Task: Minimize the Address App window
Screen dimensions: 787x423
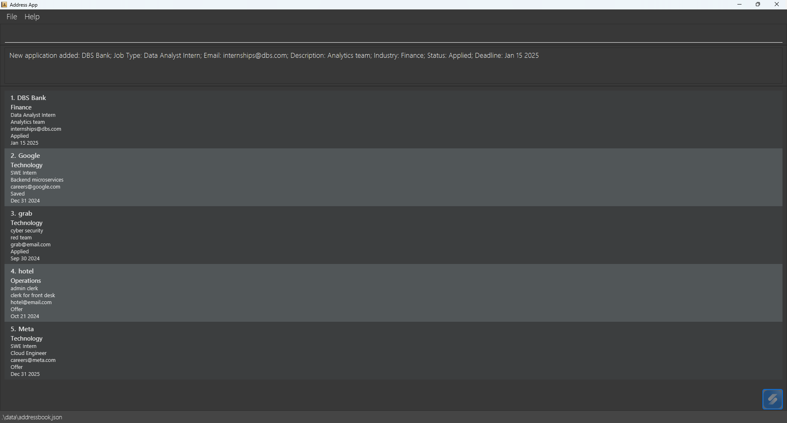Action: [x=739, y=5]
